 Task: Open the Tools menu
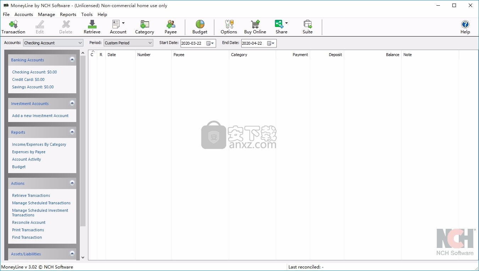(x=87, y=15)
